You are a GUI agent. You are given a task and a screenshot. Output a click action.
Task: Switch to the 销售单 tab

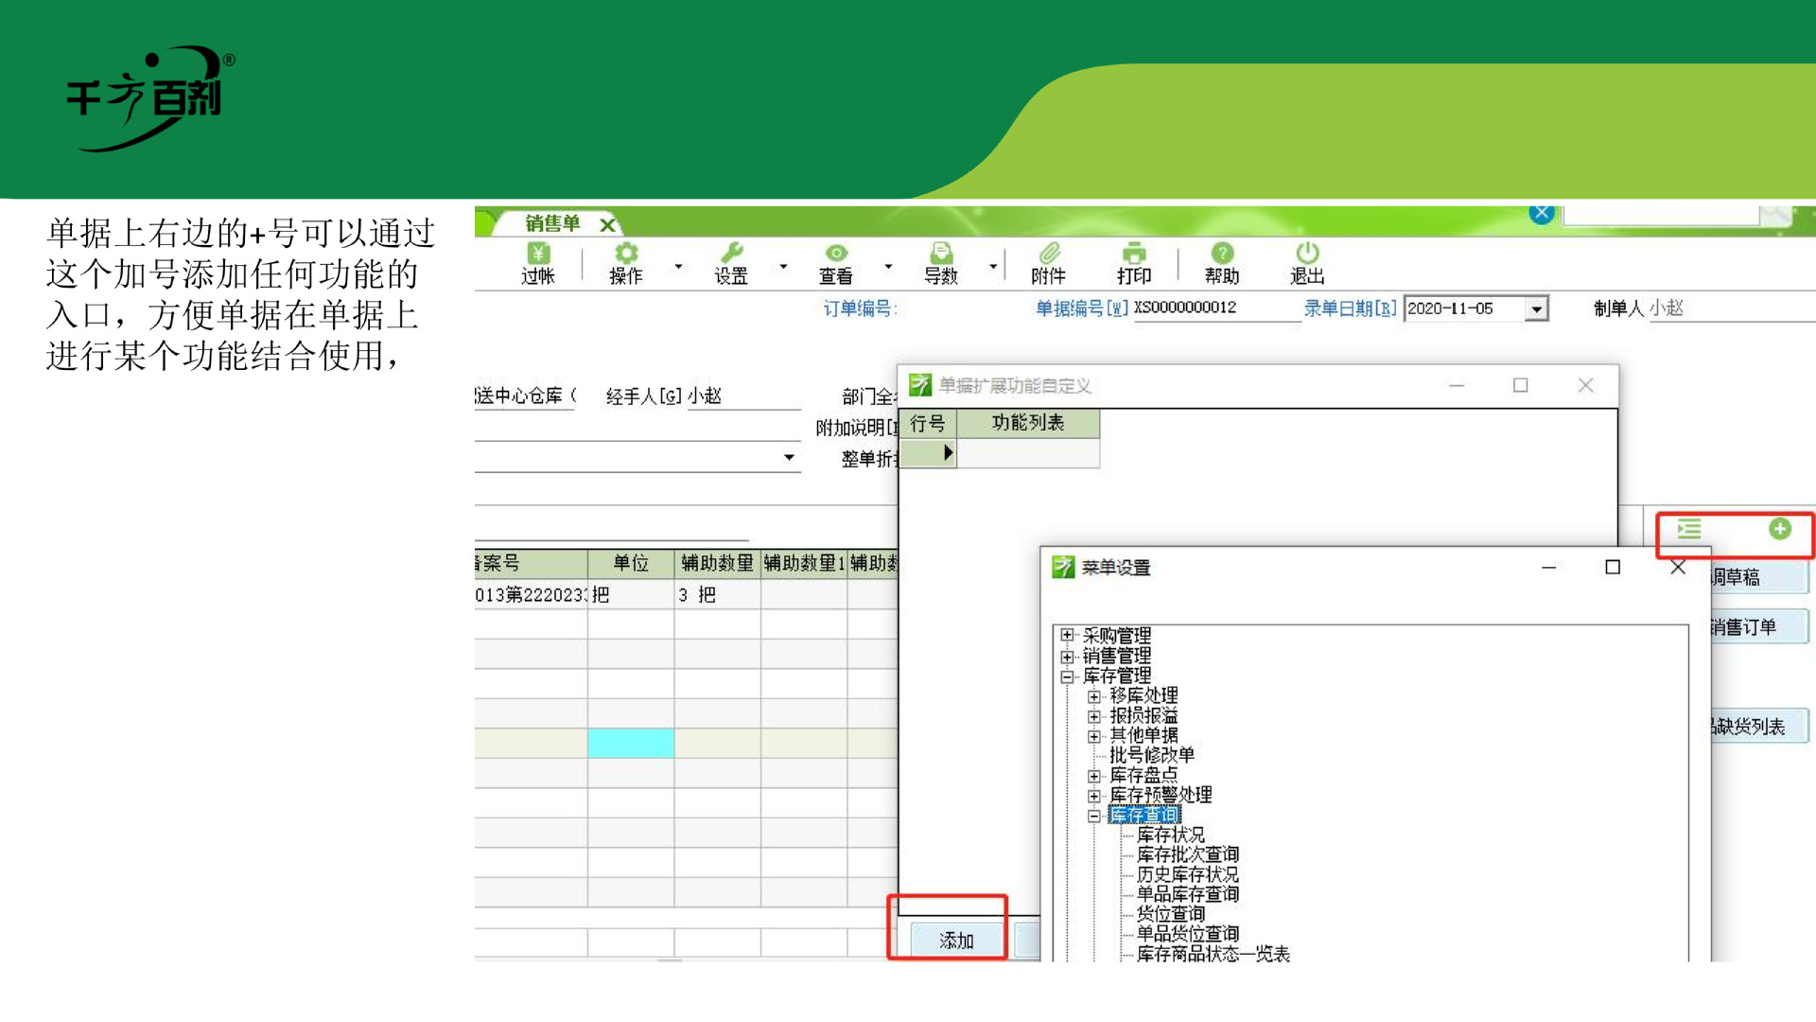pos(551,223)
